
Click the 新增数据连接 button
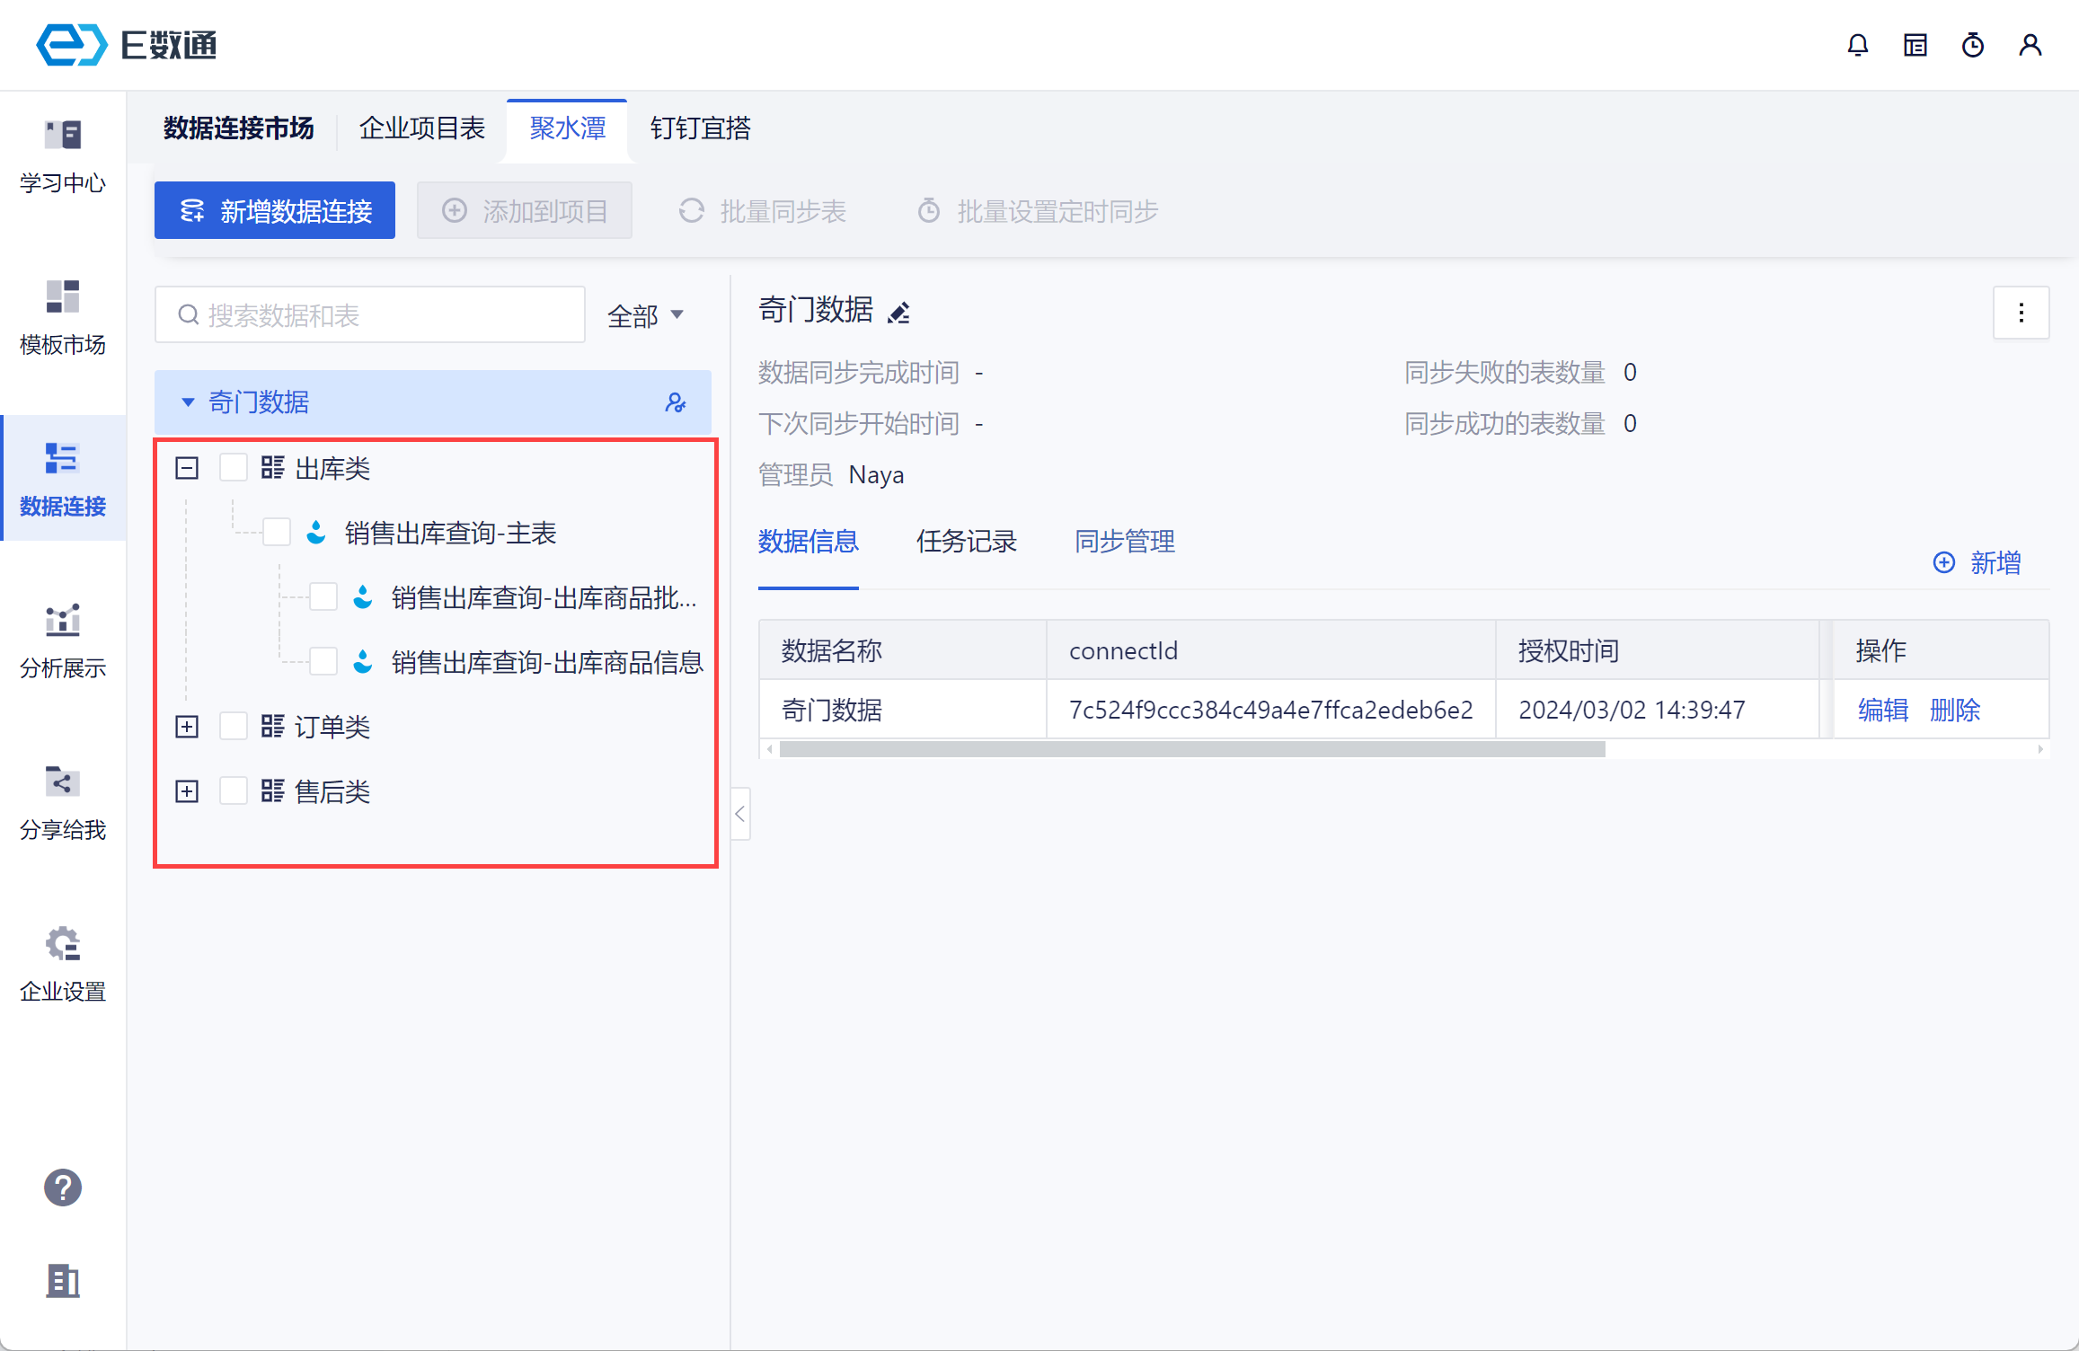[x=275, y=211]
